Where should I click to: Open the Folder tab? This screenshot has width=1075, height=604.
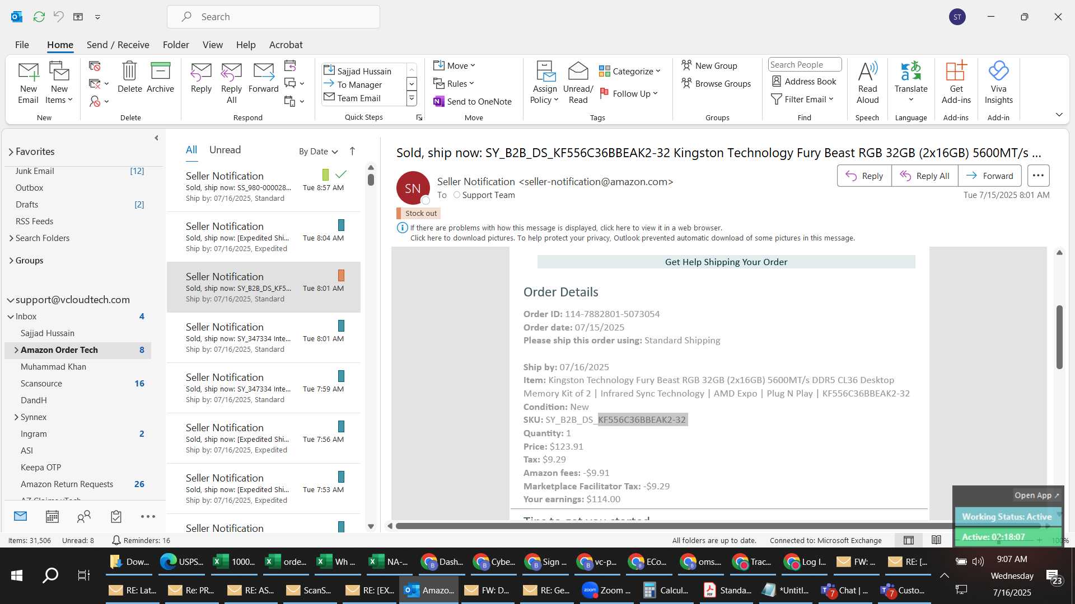point(176,45)
